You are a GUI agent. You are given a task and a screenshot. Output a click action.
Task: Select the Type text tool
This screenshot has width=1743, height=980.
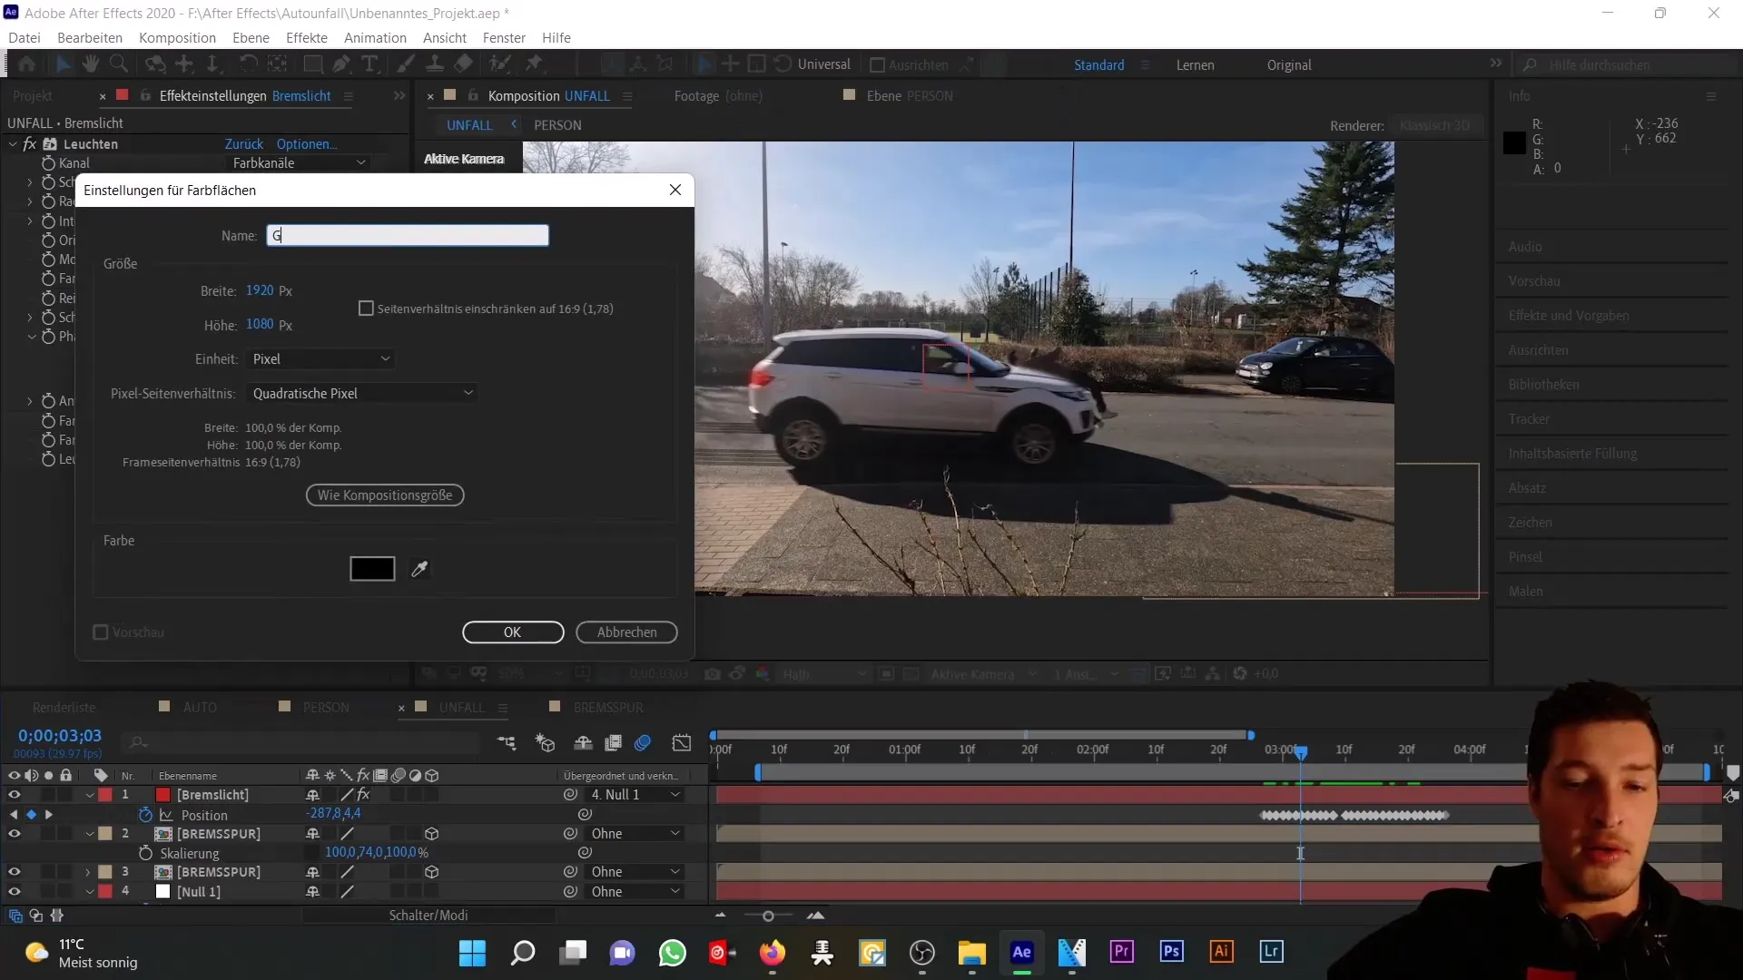(369, 64)
